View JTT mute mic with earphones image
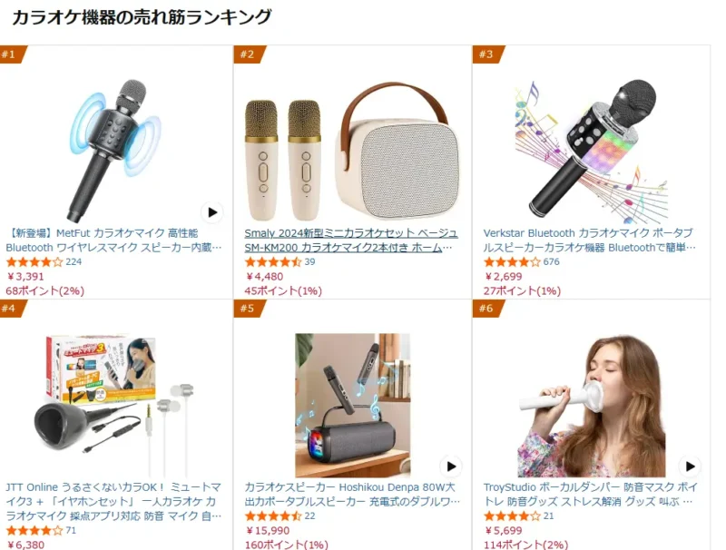The height and width of the screenshot is (550, 726). click(114, 405)
